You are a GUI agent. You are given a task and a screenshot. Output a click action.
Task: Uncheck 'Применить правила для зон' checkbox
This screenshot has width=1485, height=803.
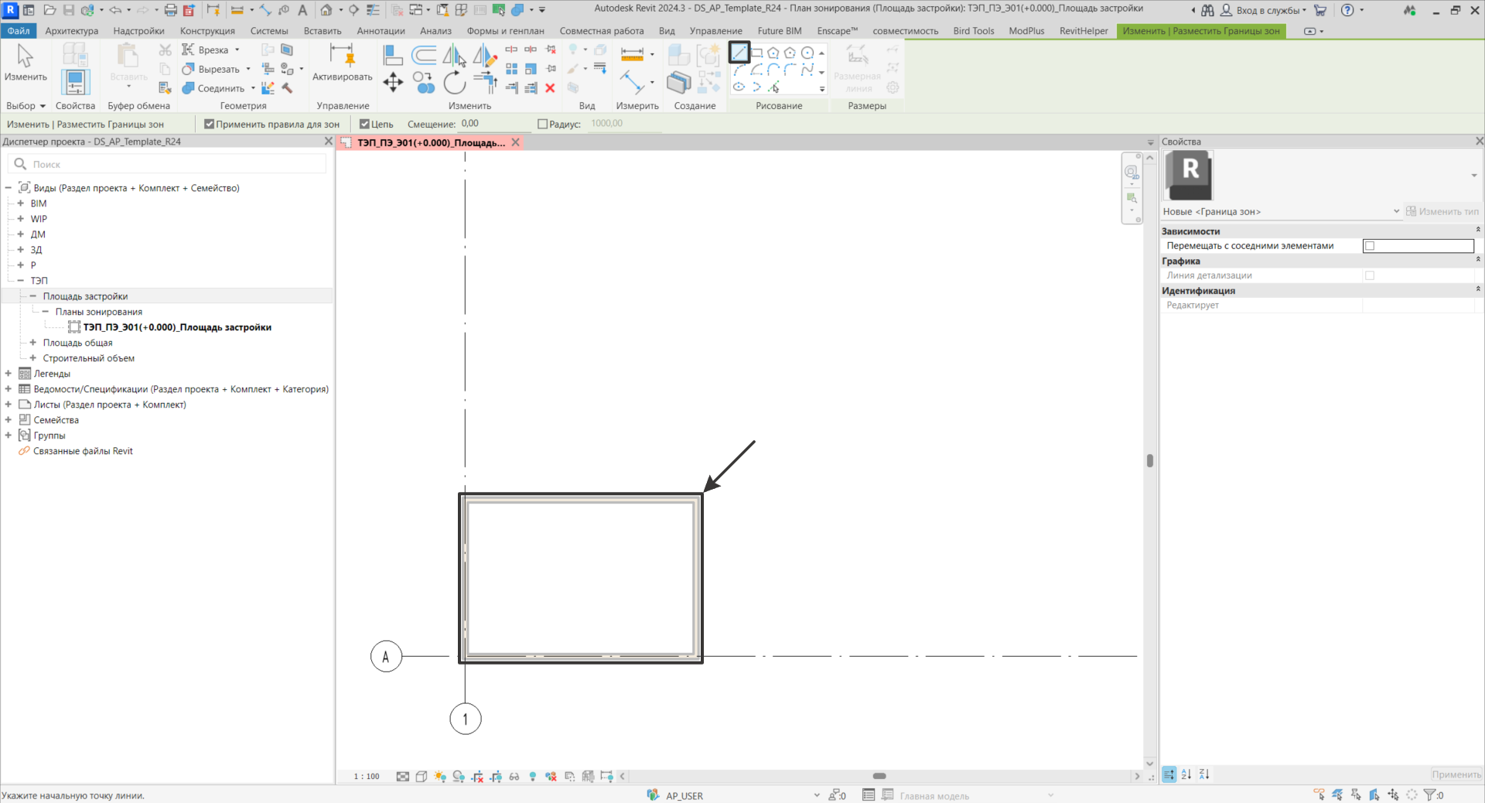pos(209,124)
